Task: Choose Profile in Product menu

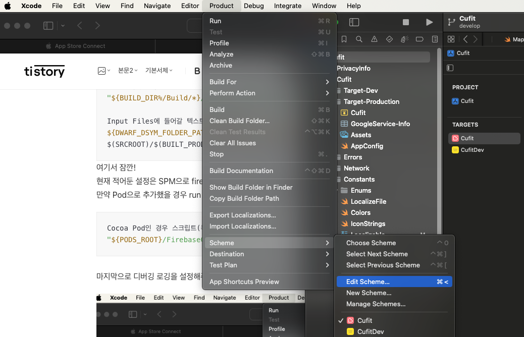Action: [270, 43]
